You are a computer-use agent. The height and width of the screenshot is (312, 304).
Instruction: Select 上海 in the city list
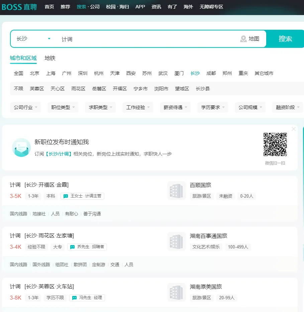[50, 74]
